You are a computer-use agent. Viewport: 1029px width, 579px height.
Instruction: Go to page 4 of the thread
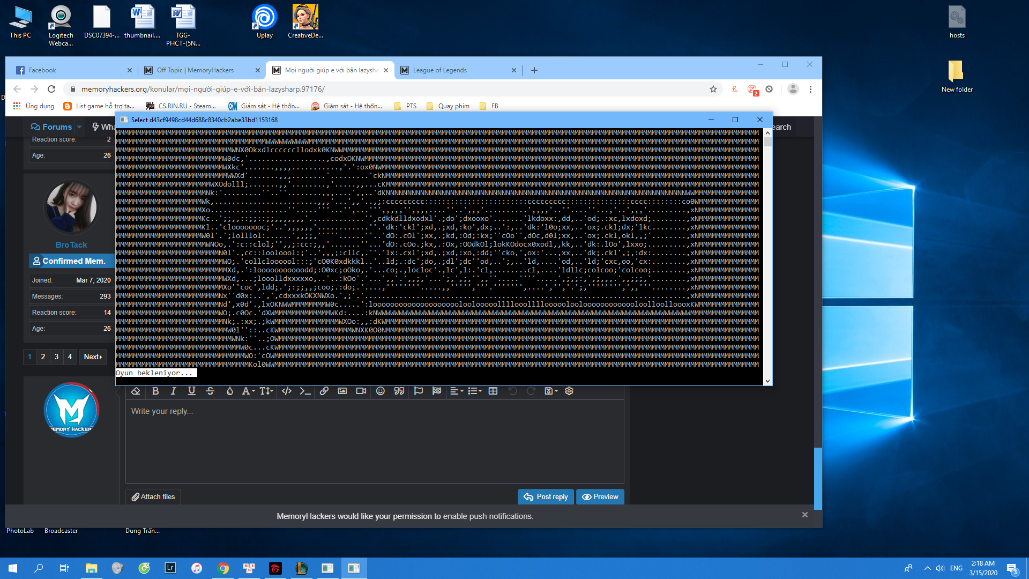tap(70, 357)
